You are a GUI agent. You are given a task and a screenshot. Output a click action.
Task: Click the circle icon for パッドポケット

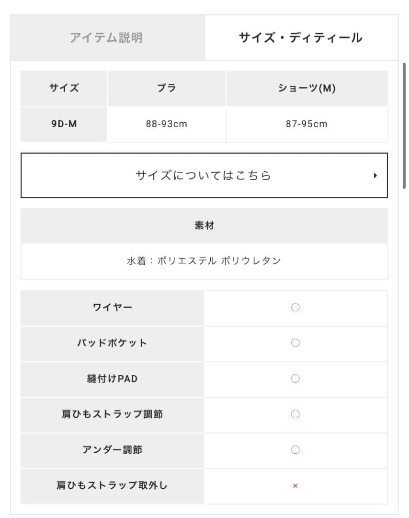[295, 343]
